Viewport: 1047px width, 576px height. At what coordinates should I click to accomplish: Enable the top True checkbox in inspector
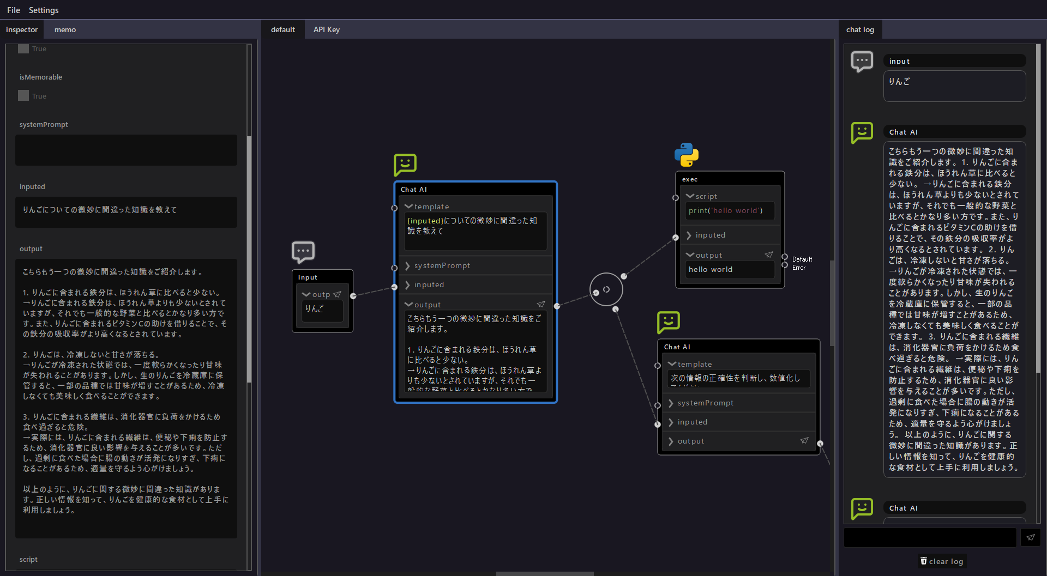[x=23, y=48]
